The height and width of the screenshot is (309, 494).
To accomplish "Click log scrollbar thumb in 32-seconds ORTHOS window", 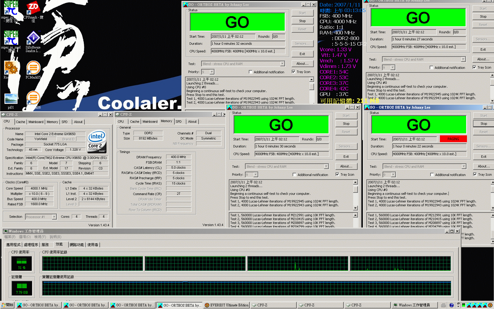I will pos(312,87).
